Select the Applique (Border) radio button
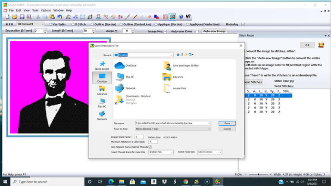 [156, 25]
